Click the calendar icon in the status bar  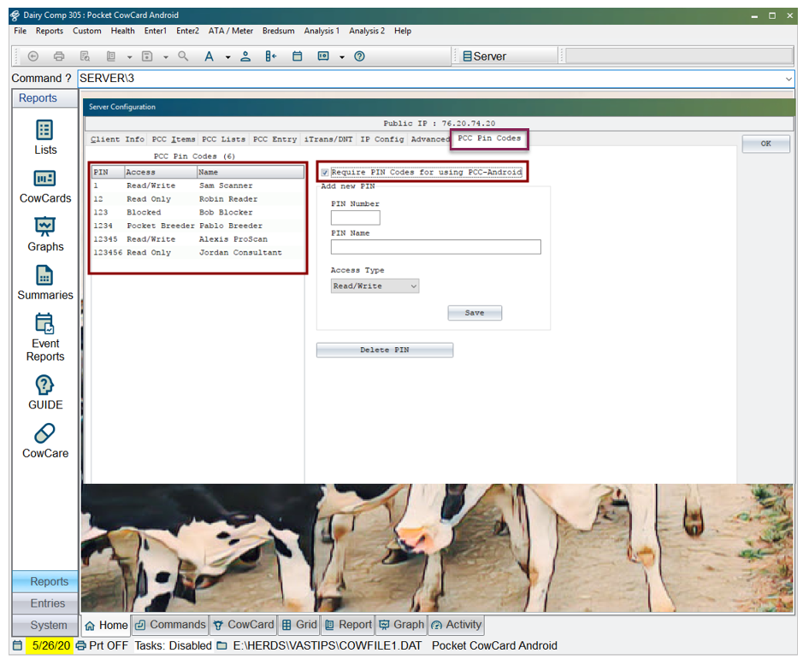click(x=17, y=645)
